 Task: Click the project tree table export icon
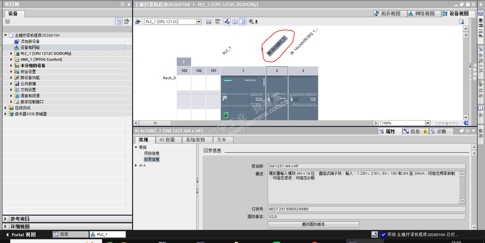(126, 21)
